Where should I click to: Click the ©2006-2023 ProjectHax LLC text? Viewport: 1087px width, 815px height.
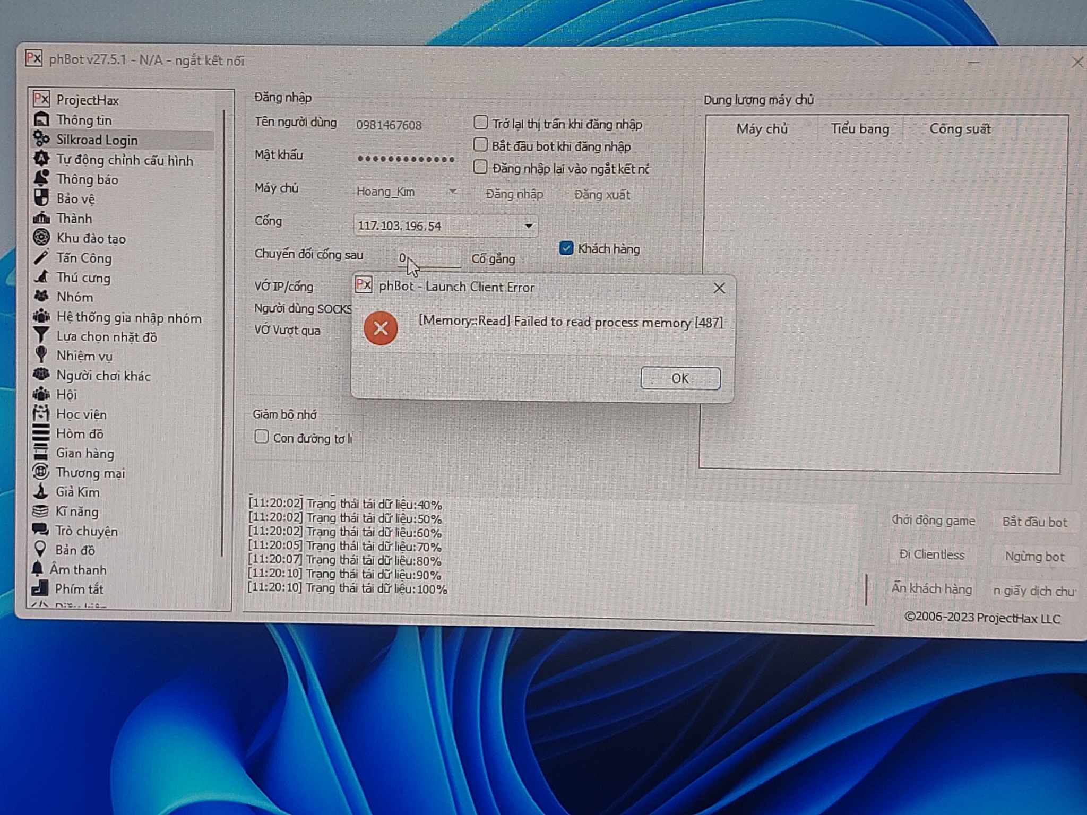982,618
